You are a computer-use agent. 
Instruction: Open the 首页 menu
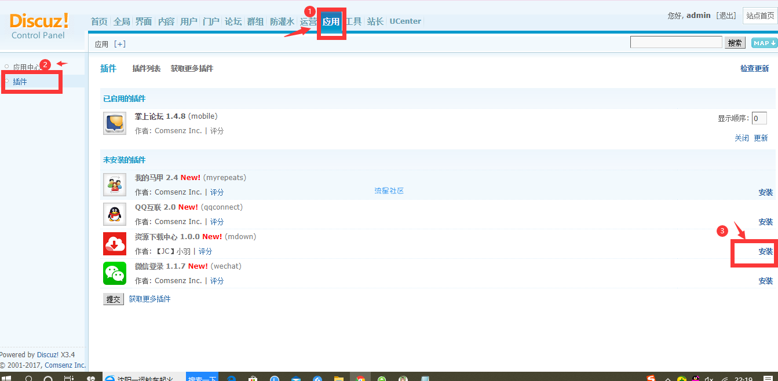(99, 21)
